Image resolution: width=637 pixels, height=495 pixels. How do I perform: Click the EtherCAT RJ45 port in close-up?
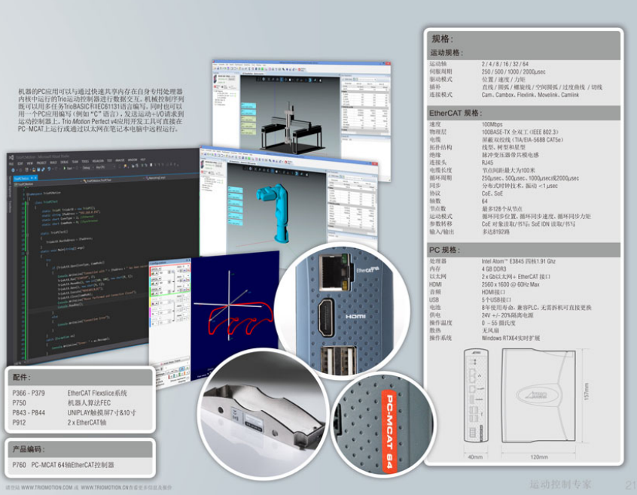pos(335,272)
